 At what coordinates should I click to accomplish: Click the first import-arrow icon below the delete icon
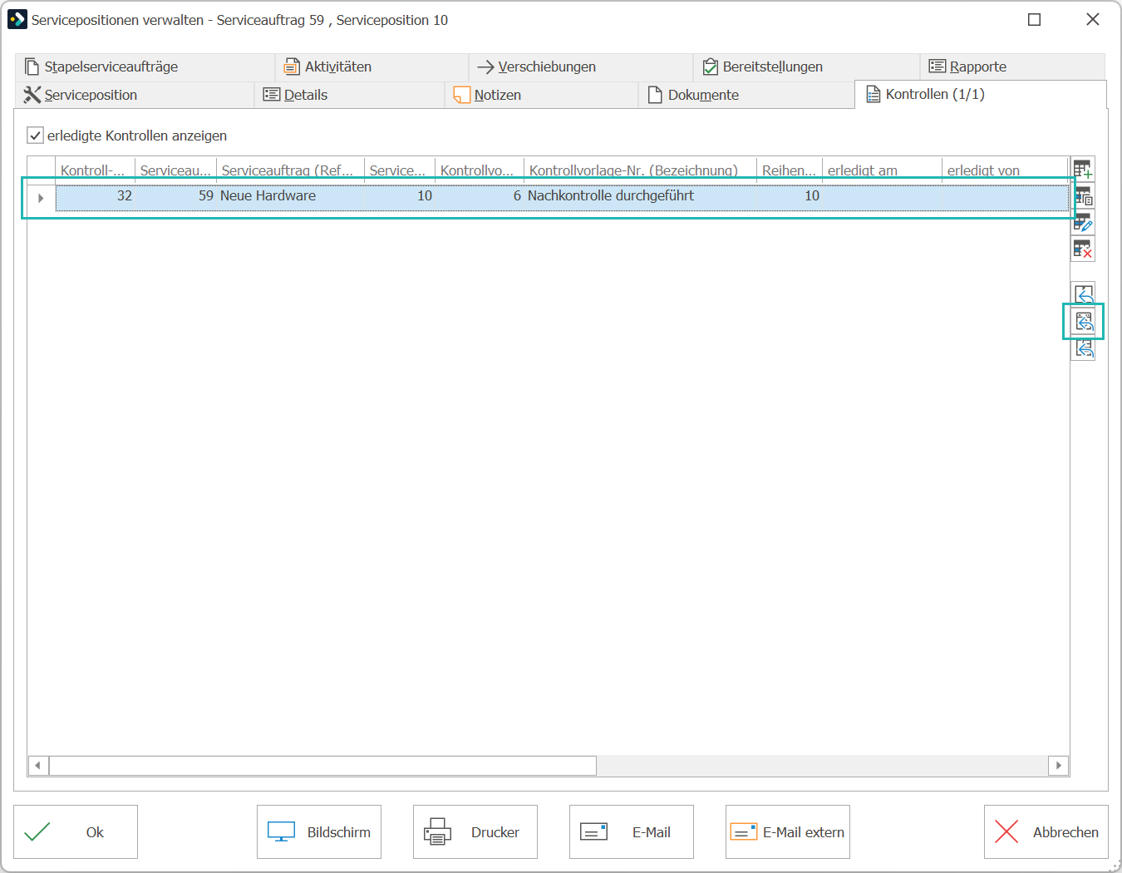point(1084,294)
